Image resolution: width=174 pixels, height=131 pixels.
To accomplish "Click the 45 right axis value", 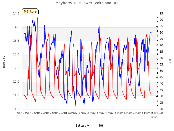I will pyautogui.click(x=161, y=77).
